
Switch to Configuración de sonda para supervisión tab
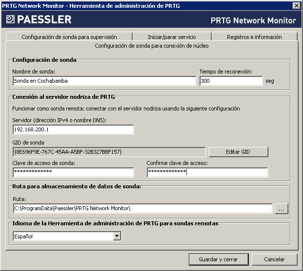pos(69,36)
